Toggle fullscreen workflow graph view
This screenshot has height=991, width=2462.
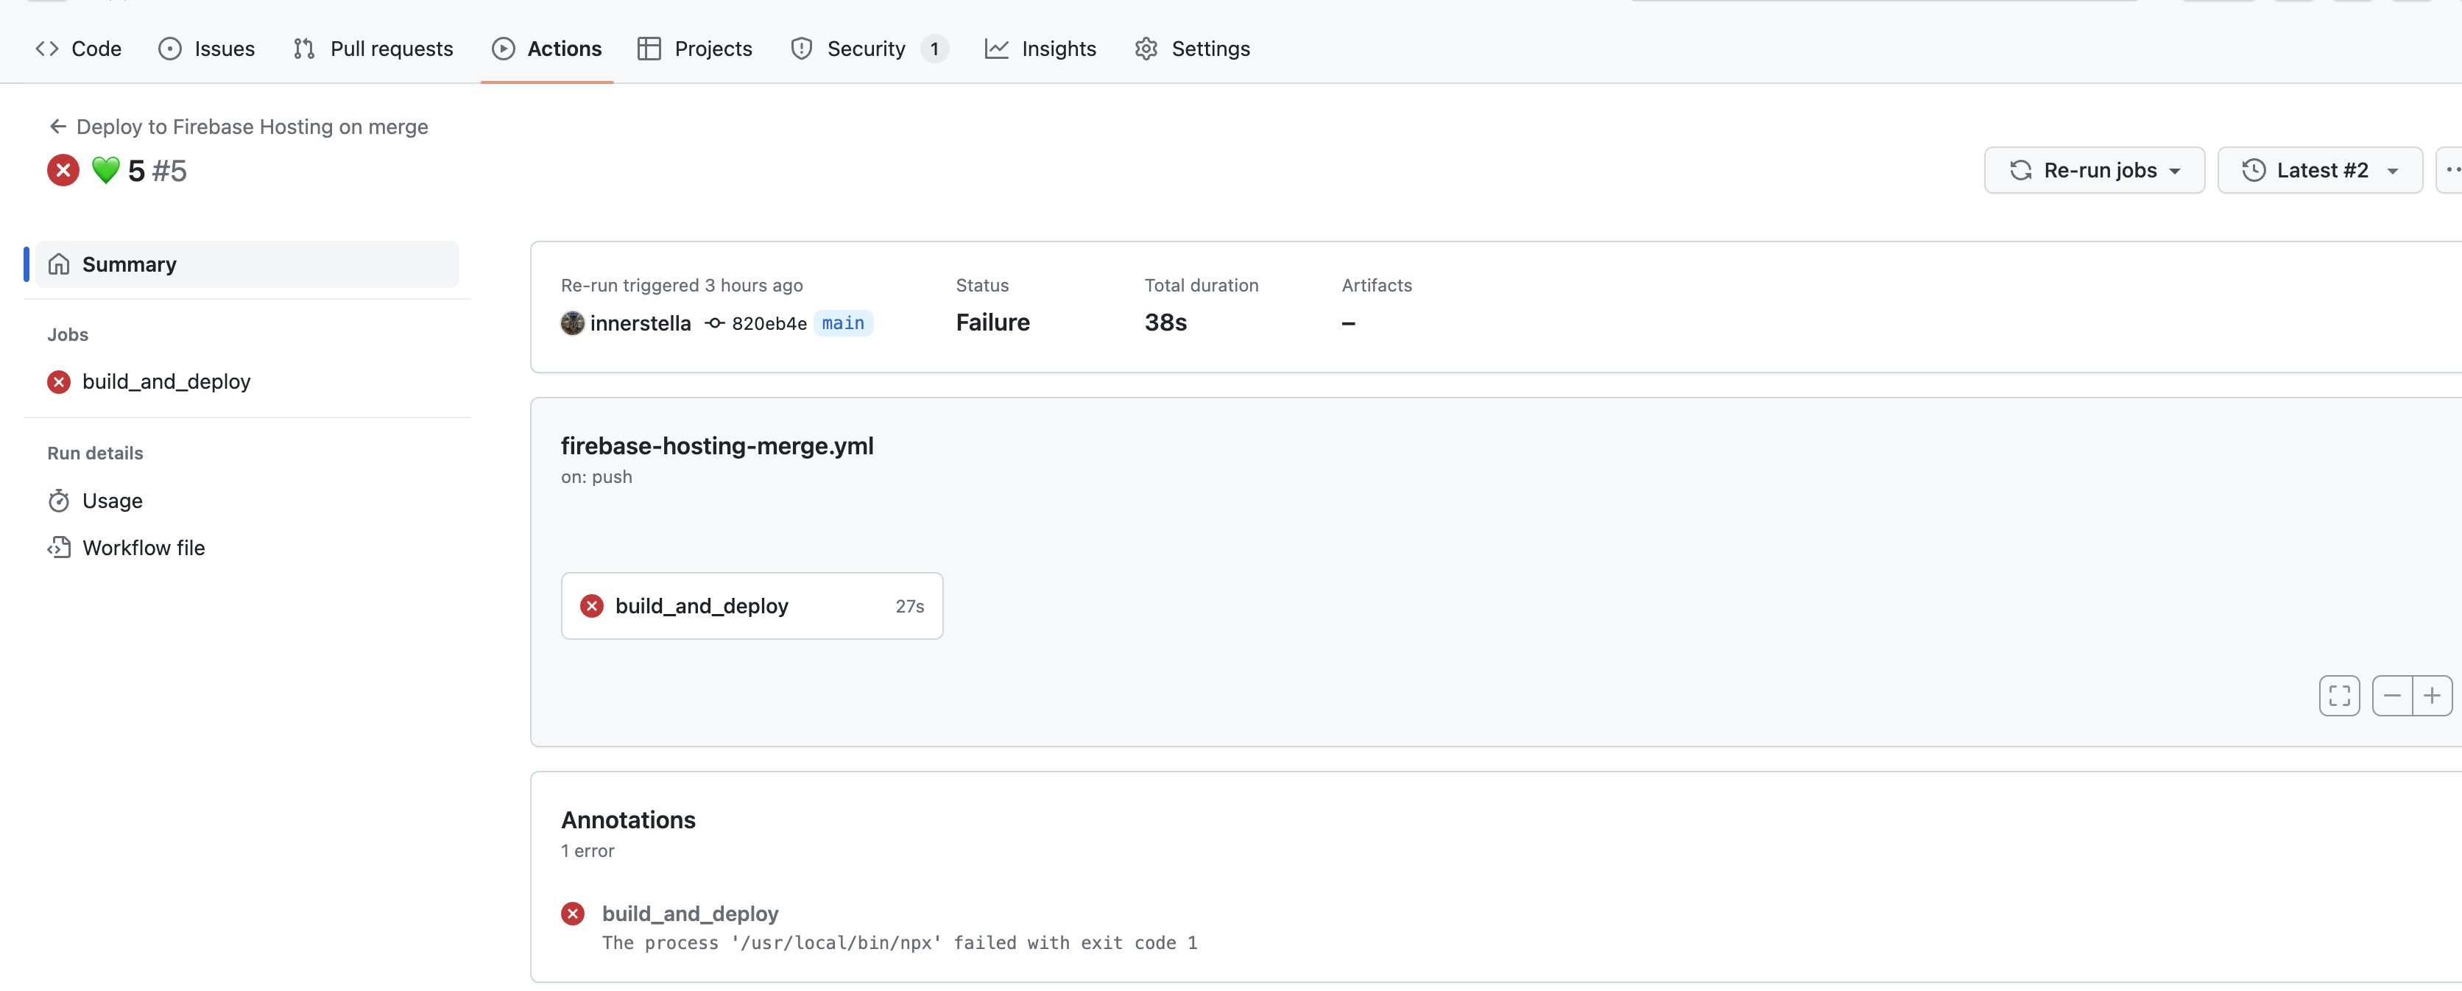2339,696
